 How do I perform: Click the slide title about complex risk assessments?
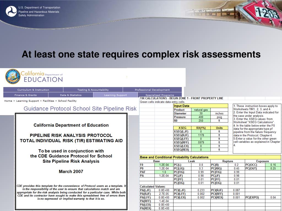141,54
